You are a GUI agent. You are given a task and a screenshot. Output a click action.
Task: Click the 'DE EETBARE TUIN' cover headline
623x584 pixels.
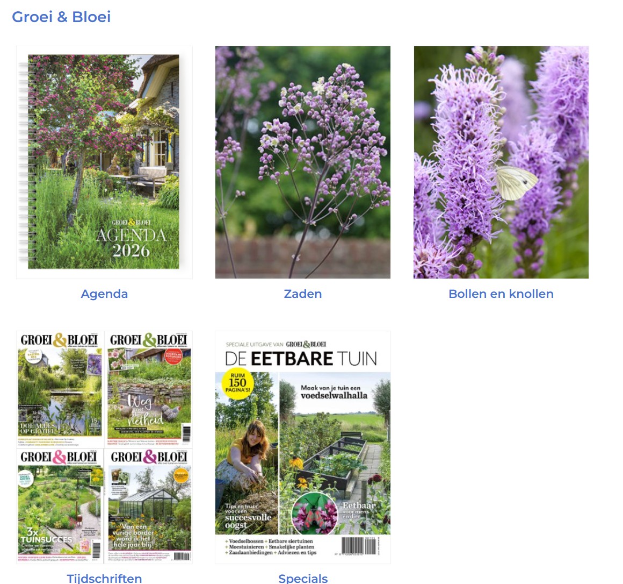point(301,359)
